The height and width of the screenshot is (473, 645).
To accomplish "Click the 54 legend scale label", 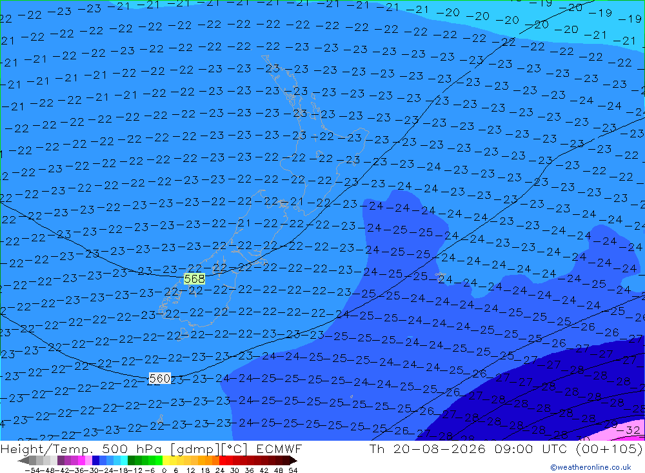I will point(293,470).
